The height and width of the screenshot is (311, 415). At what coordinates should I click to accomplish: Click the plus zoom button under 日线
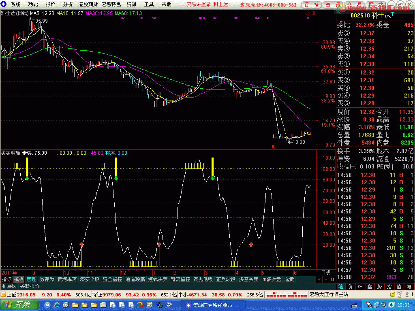tap(319, 279)
